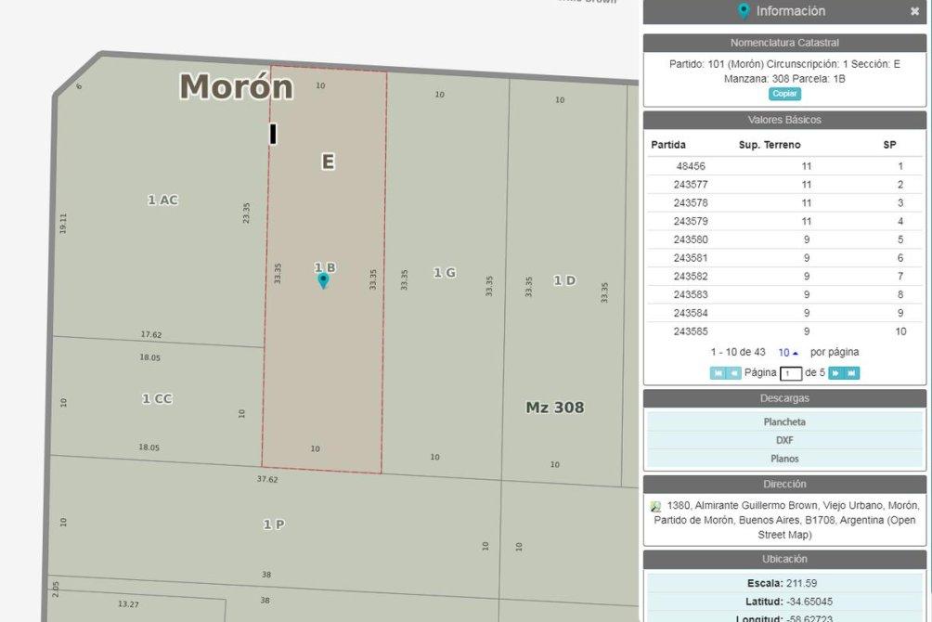Select parcel 1 G on the map
The height and width of the screenshot is (622, 932).
pyautogui.click(x=445, y=273)
